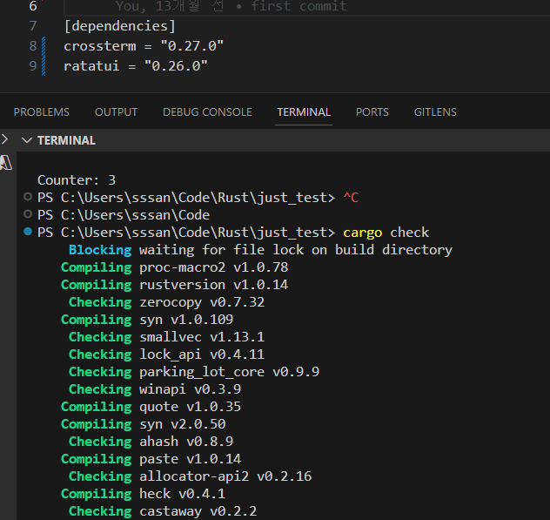Collapse the TERMINAL section chevron
Viewport: 550px width, 520px height.
coord(27,140)
